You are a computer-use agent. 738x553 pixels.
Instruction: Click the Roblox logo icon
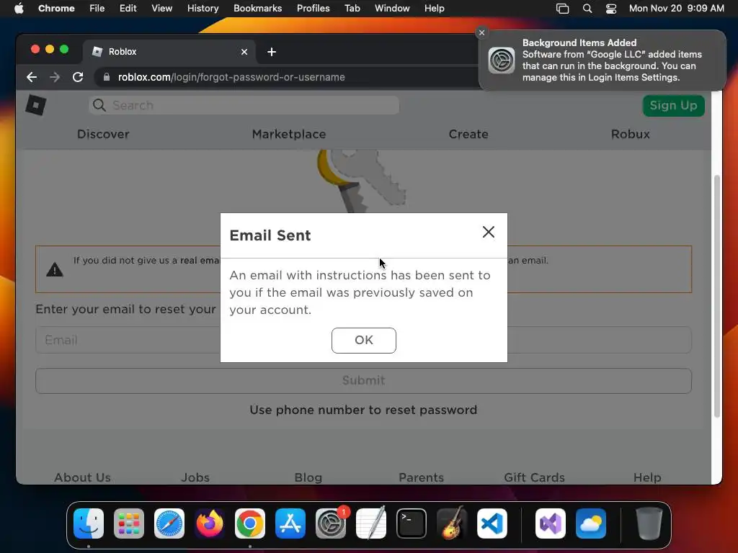36,105
